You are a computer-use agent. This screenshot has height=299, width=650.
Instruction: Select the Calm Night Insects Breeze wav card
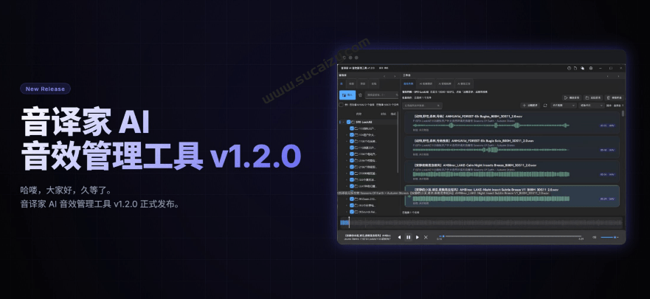(x=512, y=171)
